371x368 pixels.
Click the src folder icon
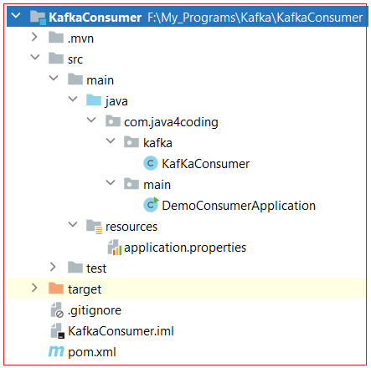point(56,59)
